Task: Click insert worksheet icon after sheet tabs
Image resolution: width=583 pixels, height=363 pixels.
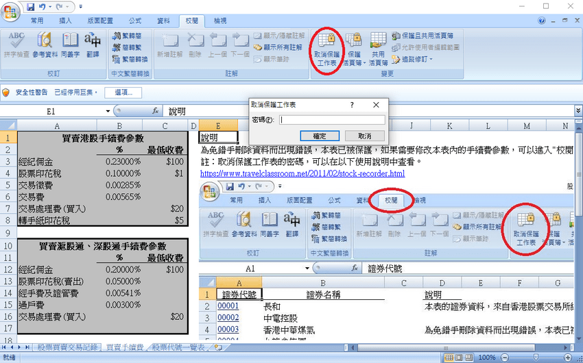Action: 218,347
